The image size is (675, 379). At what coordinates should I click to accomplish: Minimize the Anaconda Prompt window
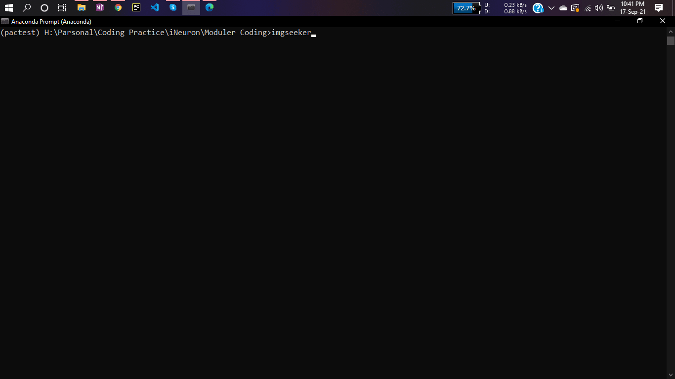click(x=618, y=21)
